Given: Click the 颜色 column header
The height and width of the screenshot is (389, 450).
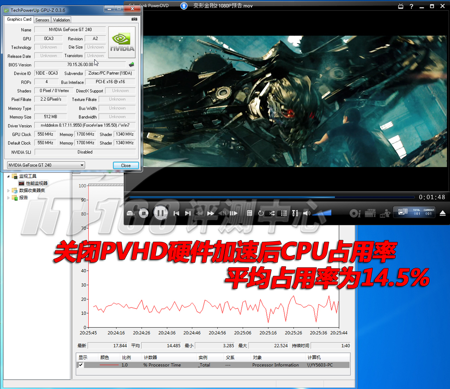Looking at the screenshot, I should point(109,357).
